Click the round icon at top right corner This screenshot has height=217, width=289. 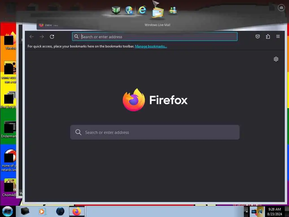281,8
